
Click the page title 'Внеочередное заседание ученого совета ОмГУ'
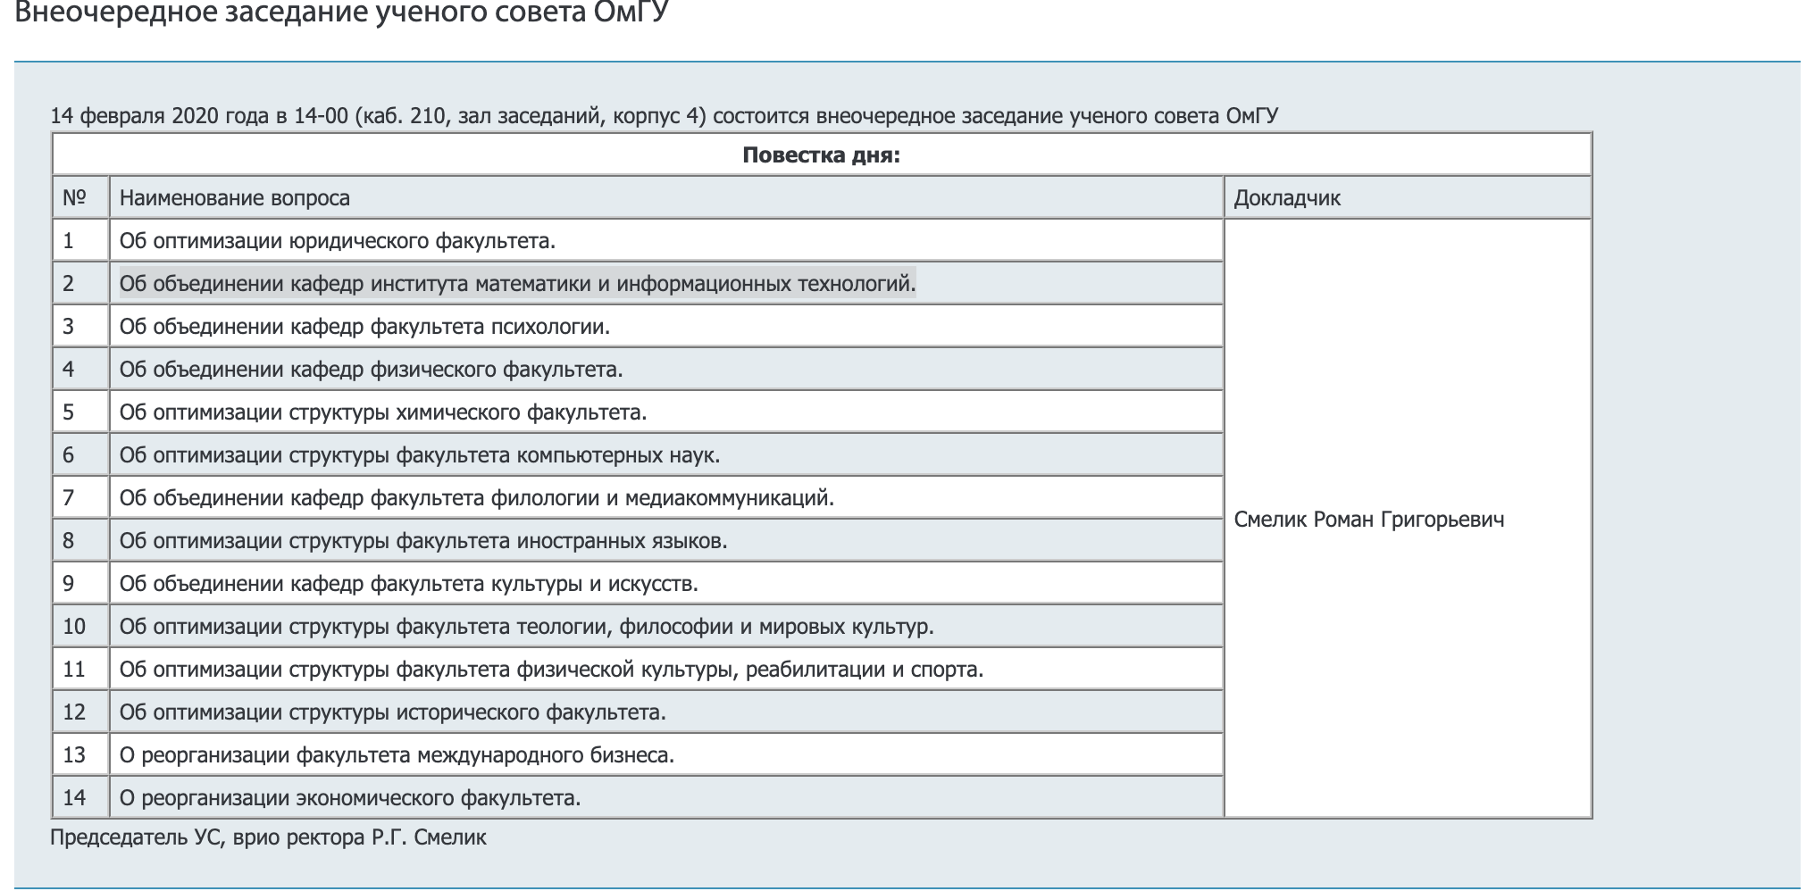click(342, 12)
